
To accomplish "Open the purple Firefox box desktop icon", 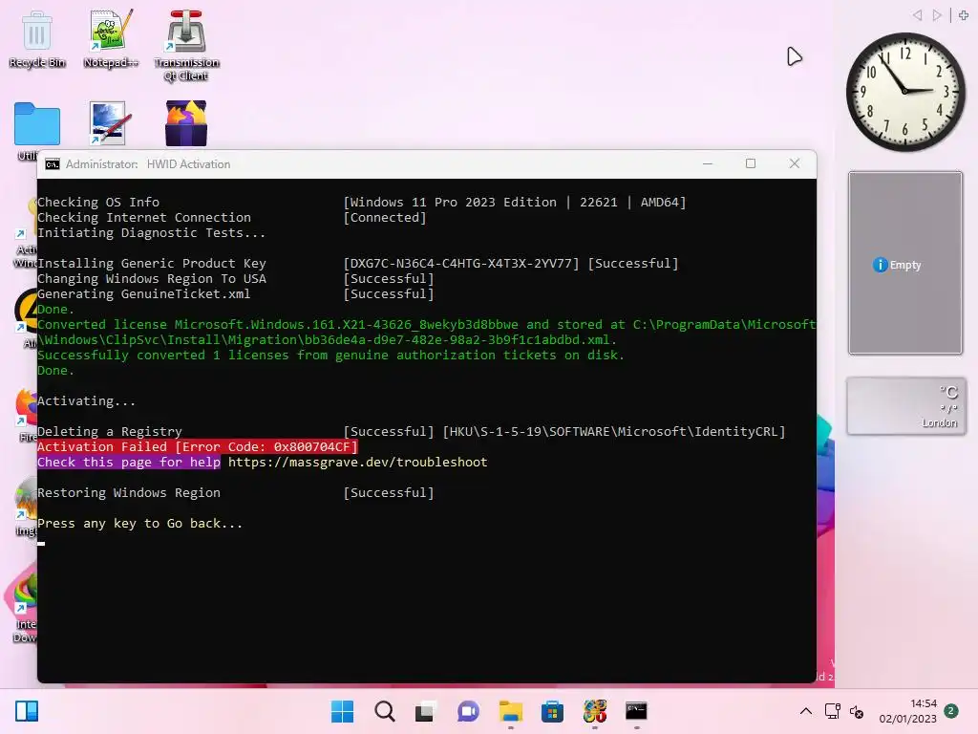I will click(x=186, y=123).
